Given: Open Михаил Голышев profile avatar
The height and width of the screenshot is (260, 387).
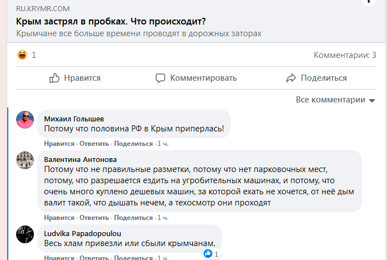Looking at the screenshot, I should (25, 120).
